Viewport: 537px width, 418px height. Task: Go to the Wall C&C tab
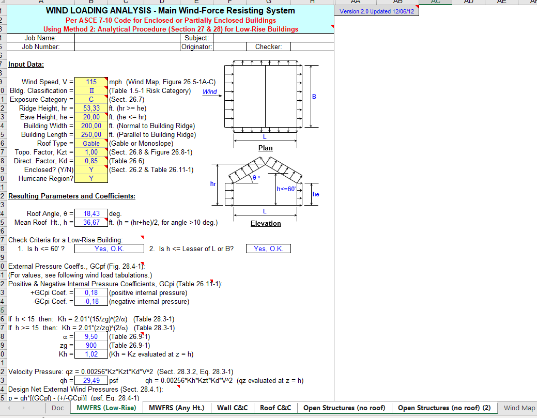[232, 408]
